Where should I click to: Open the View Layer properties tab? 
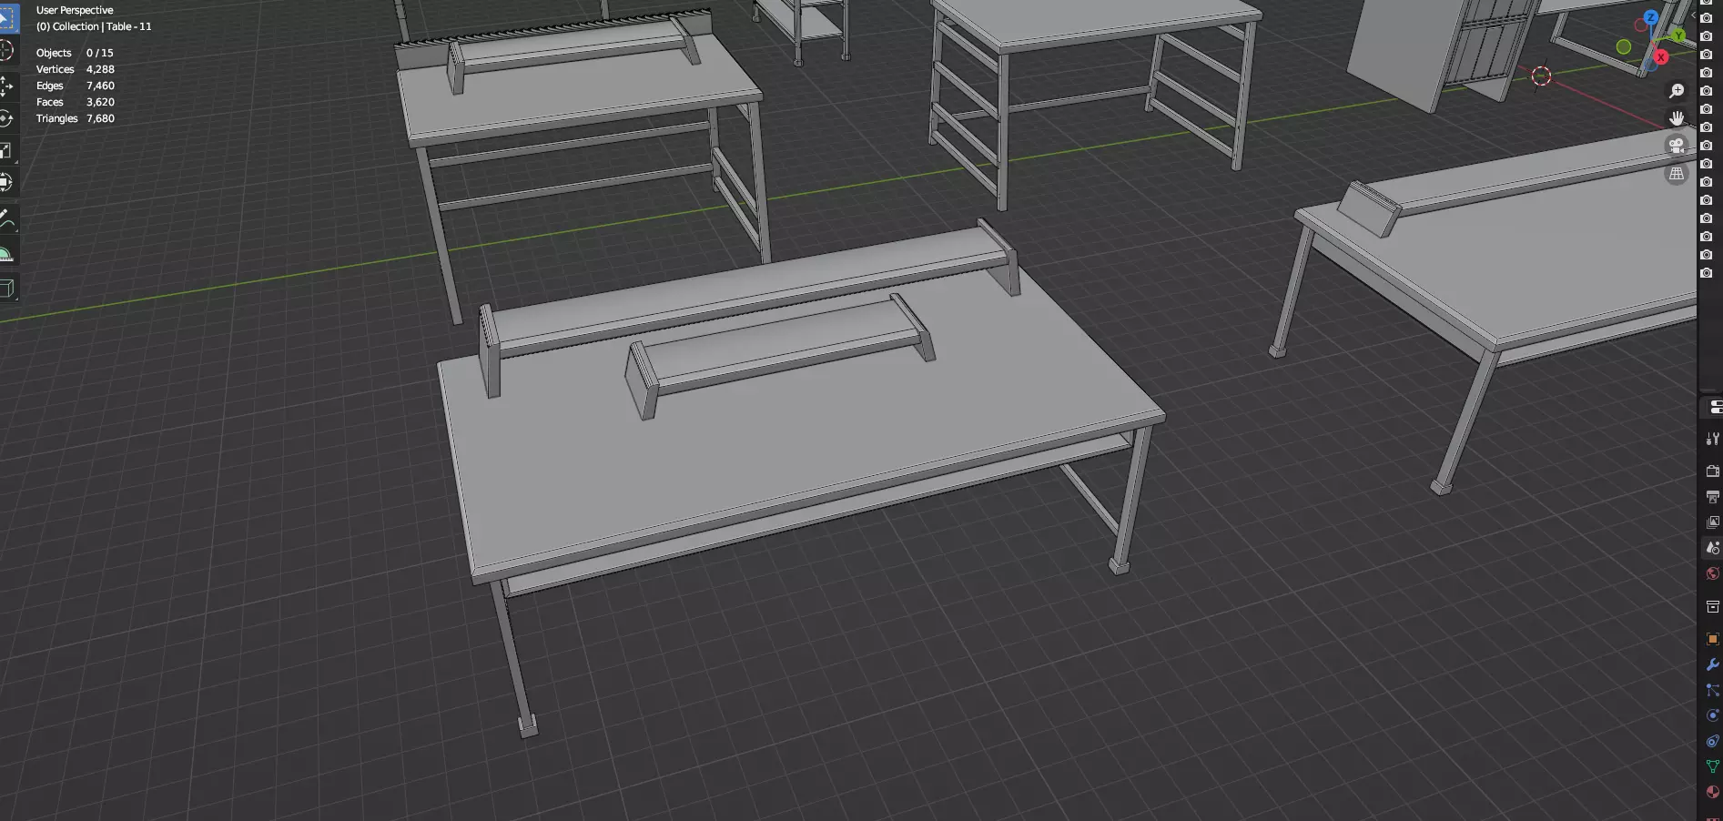(x=1712, y=522)
